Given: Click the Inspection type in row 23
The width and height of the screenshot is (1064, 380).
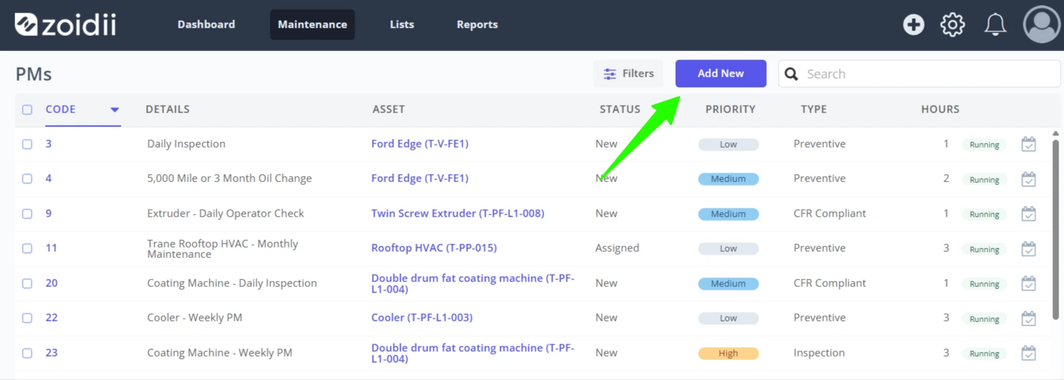Looking at the screenshot, I should pyautogui.click(x=819, y=353).
